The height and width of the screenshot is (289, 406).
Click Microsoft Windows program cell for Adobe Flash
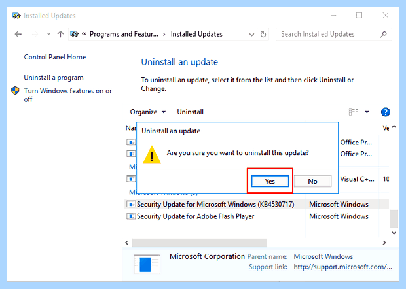pos(339,216)
